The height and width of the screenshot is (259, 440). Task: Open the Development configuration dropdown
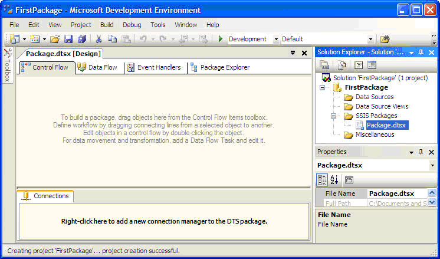[x=276, y=40]
